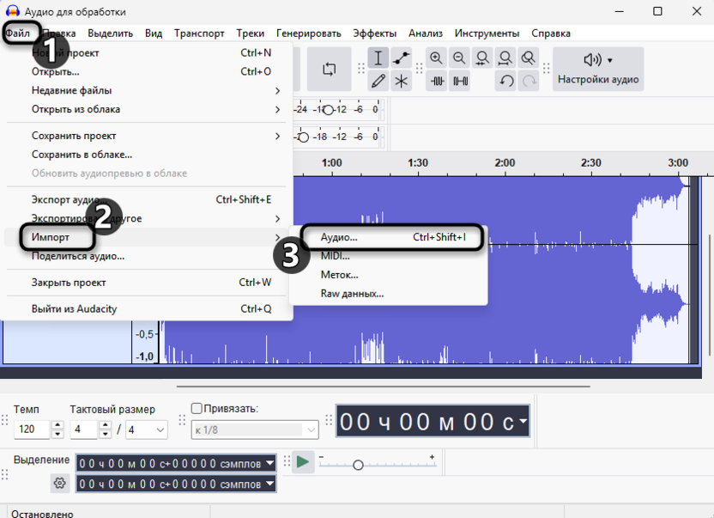Screen dimensions: 714x518
Task: Decrease tempo with down stepper
Action: [x=57, y=434]
